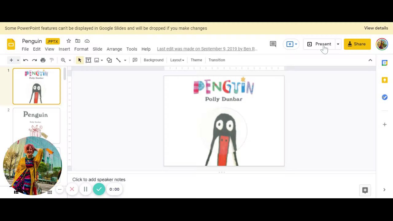Screen dimensions: 393x221
Task: Select slide 1 thumbnail
Action: point(37,86)
